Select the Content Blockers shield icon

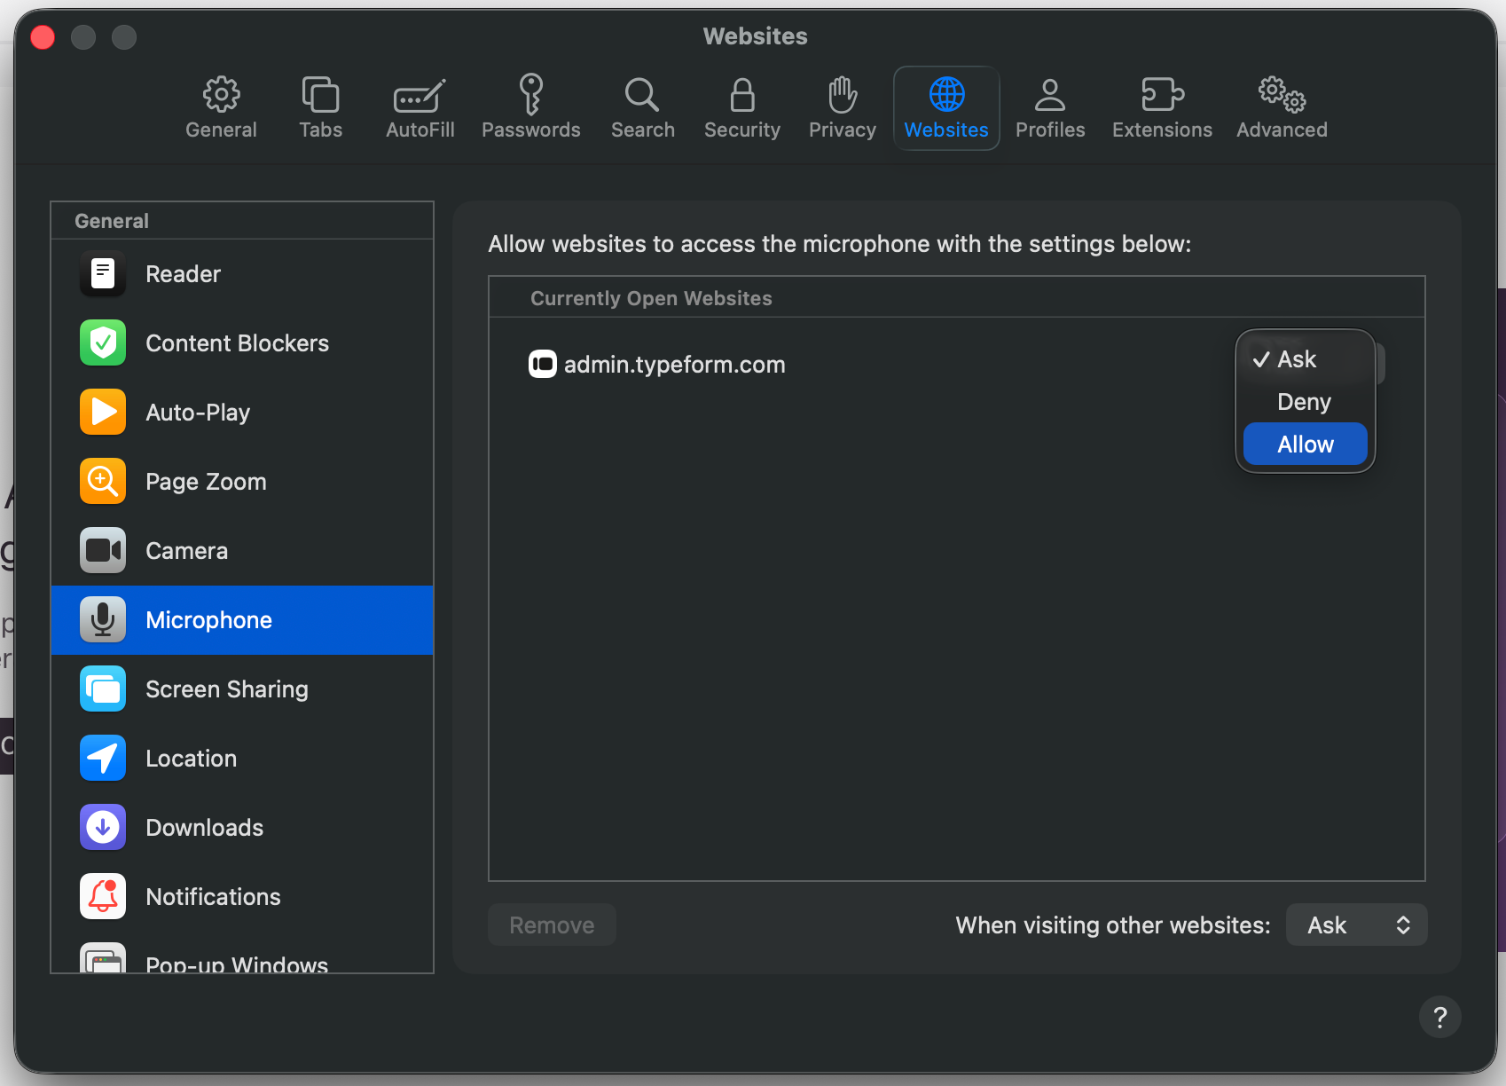(x=103, y=343)
